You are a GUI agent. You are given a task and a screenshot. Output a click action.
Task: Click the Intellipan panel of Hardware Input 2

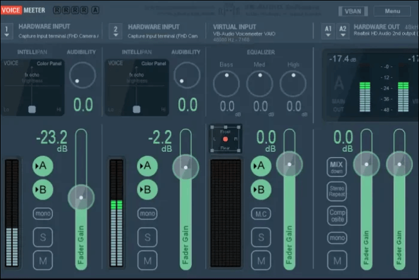[137, 87]
